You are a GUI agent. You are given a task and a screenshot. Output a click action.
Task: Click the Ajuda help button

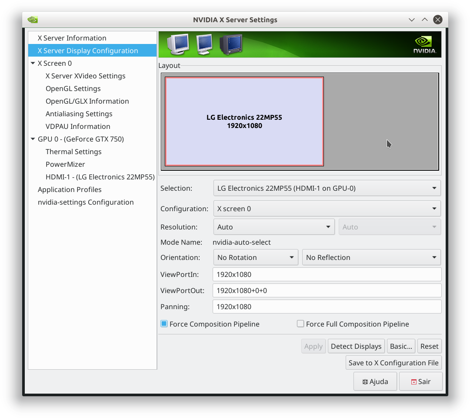375,381
